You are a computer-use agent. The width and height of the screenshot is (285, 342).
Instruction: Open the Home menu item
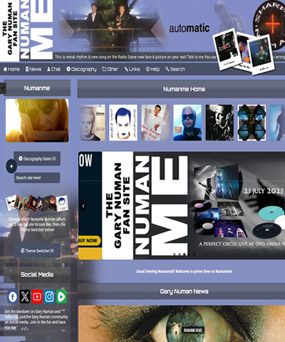(11, 69)
